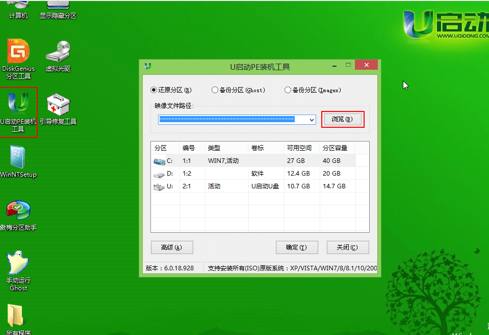This screenshot has height=335, width=489.
Task: Click the 版本：6.0.18.928 status text
Action: tap(170, 268)
